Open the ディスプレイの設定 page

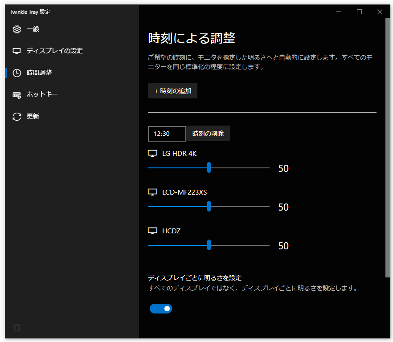[71, 51]
